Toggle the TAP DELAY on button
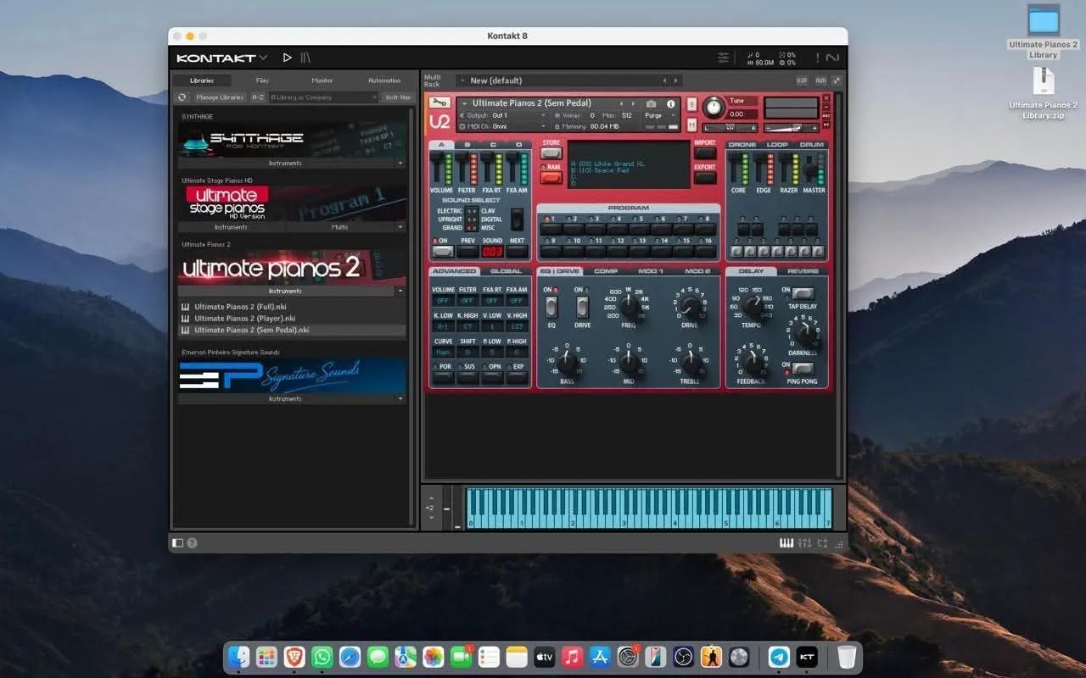The height and width of the screenshot is (678, 1086). (803, 293)
